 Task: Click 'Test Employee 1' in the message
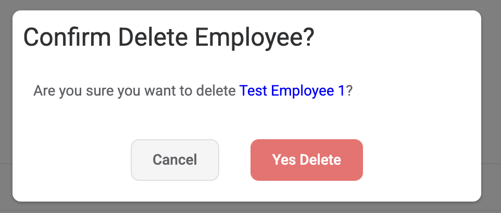292,91
